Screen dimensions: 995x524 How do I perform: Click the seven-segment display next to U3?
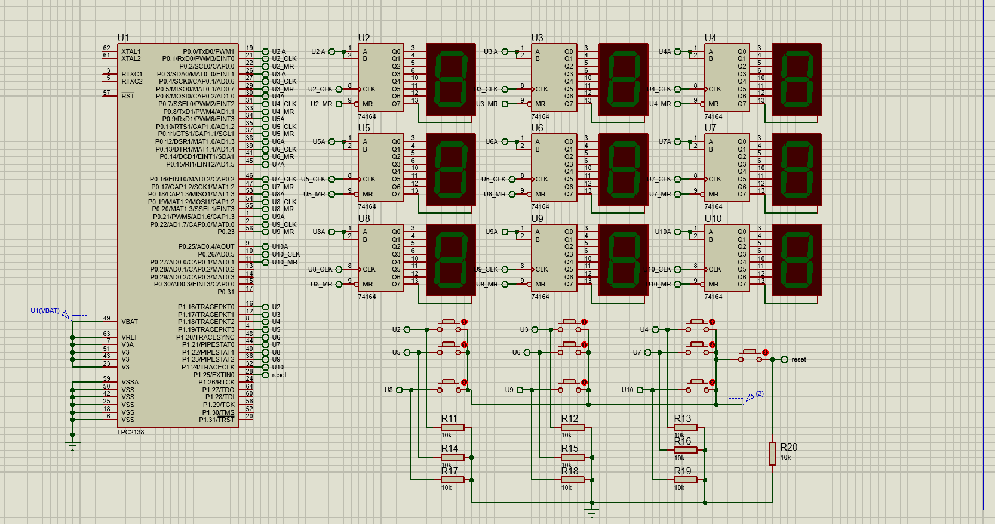pyautogui.click(x=624, y=79)
